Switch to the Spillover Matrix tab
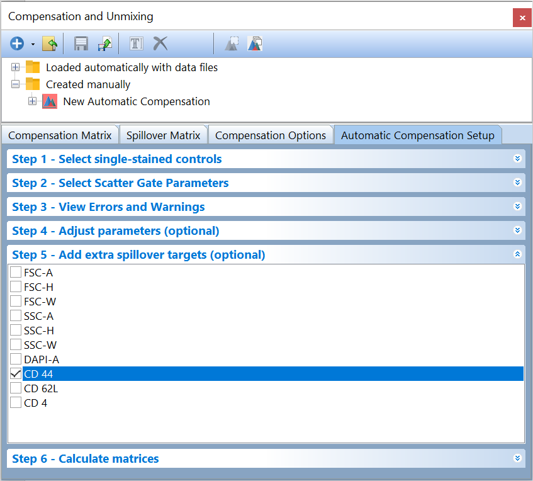The width and height of the screenshot is (533, 481). 163,135
